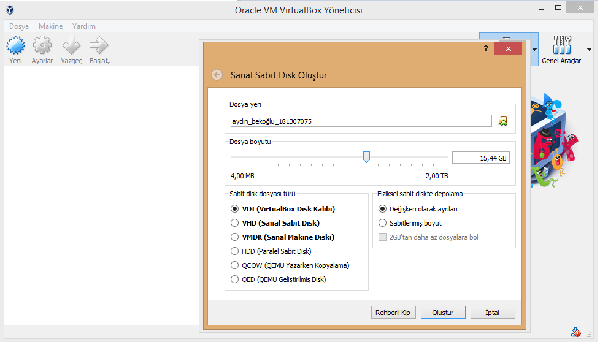This screenshot has height=342, width=600.
Task: Toggle 2GB'tan daha az dosyalara böl checkbox
Action: [382, 237]
